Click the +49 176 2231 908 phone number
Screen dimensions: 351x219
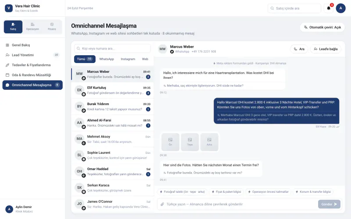[204, 52]
